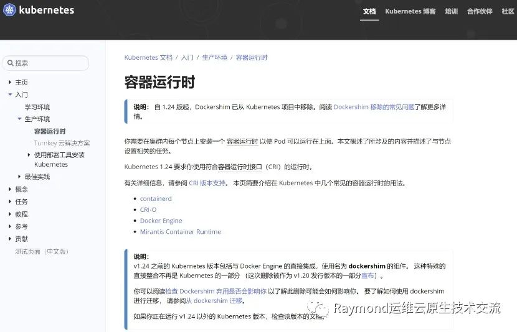The width and height of the screenshot is (517, 332).
Task: Open 检查 Dockershim 弃用是否会影响你 link
Action: [216, 291]
